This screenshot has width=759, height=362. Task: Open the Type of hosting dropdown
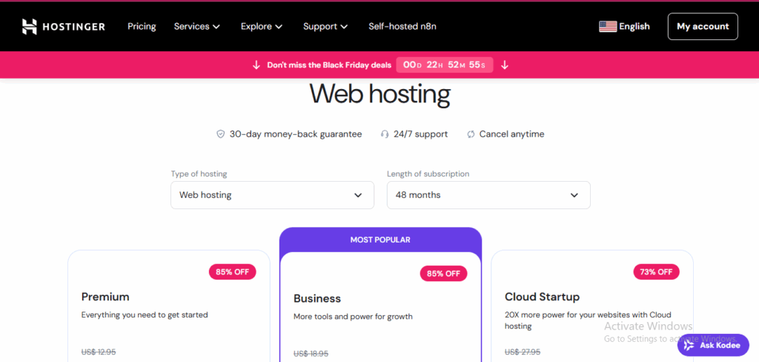tap(272, 195)
